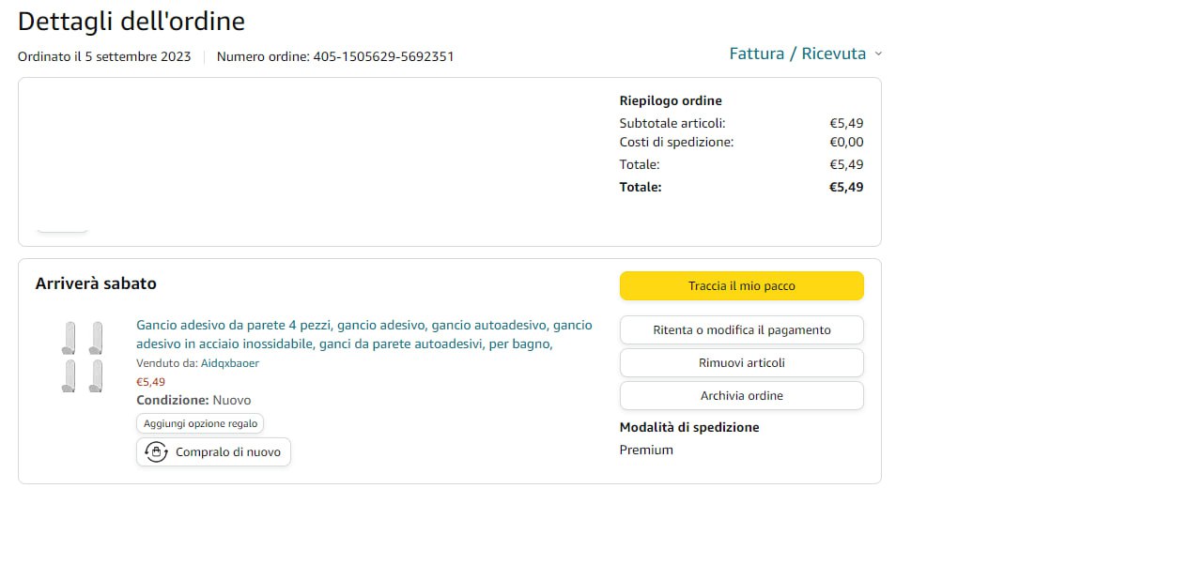
Task: Click the Premium shipping mode text
Action: [x=646, y=450]
